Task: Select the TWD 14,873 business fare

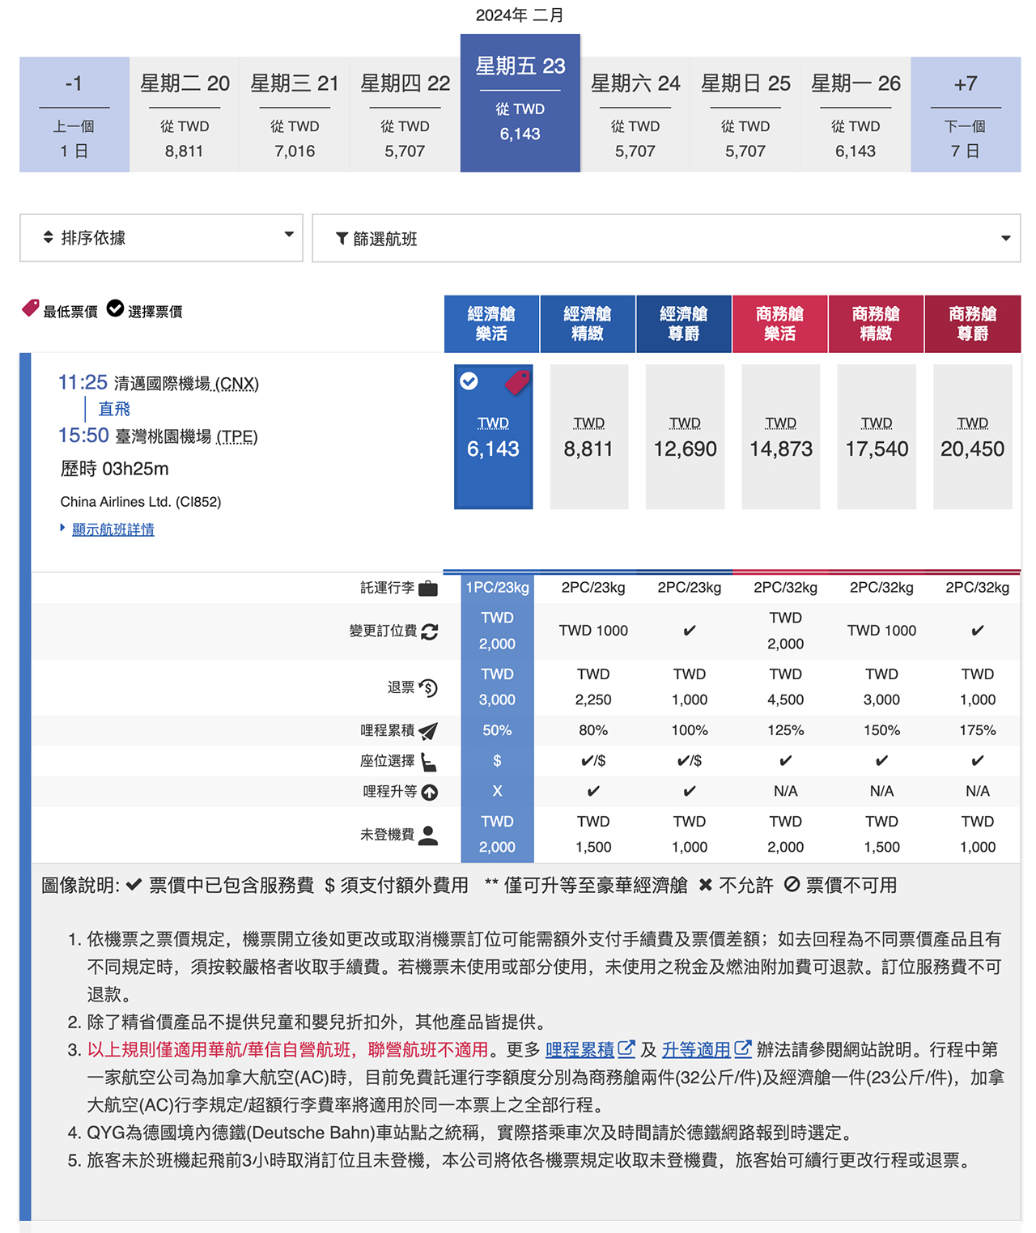Action: pyautogui.click(x=781, y=436)
